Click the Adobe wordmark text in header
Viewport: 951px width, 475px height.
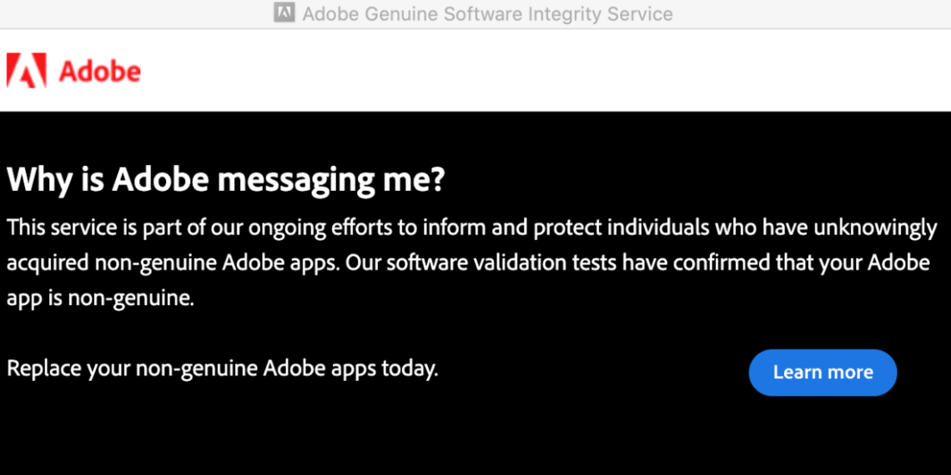point(99,72)
